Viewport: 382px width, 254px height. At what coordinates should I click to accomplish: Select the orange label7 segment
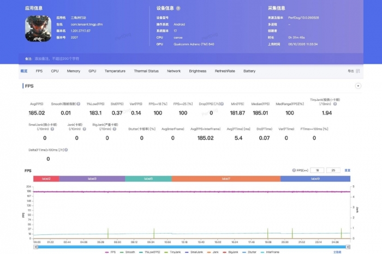pos(226,179)
